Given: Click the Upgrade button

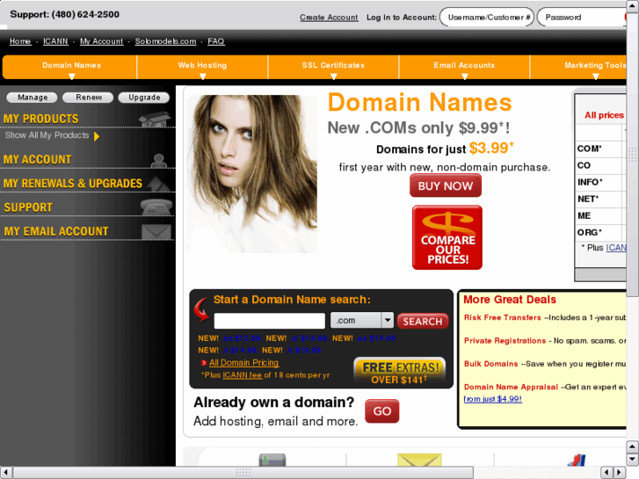Looking at the screenshot, I should click(x=144, y=98).
